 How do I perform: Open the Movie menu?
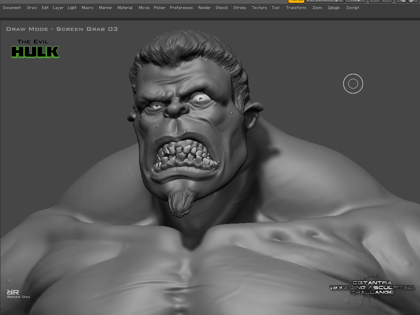(x=144, y=8)
